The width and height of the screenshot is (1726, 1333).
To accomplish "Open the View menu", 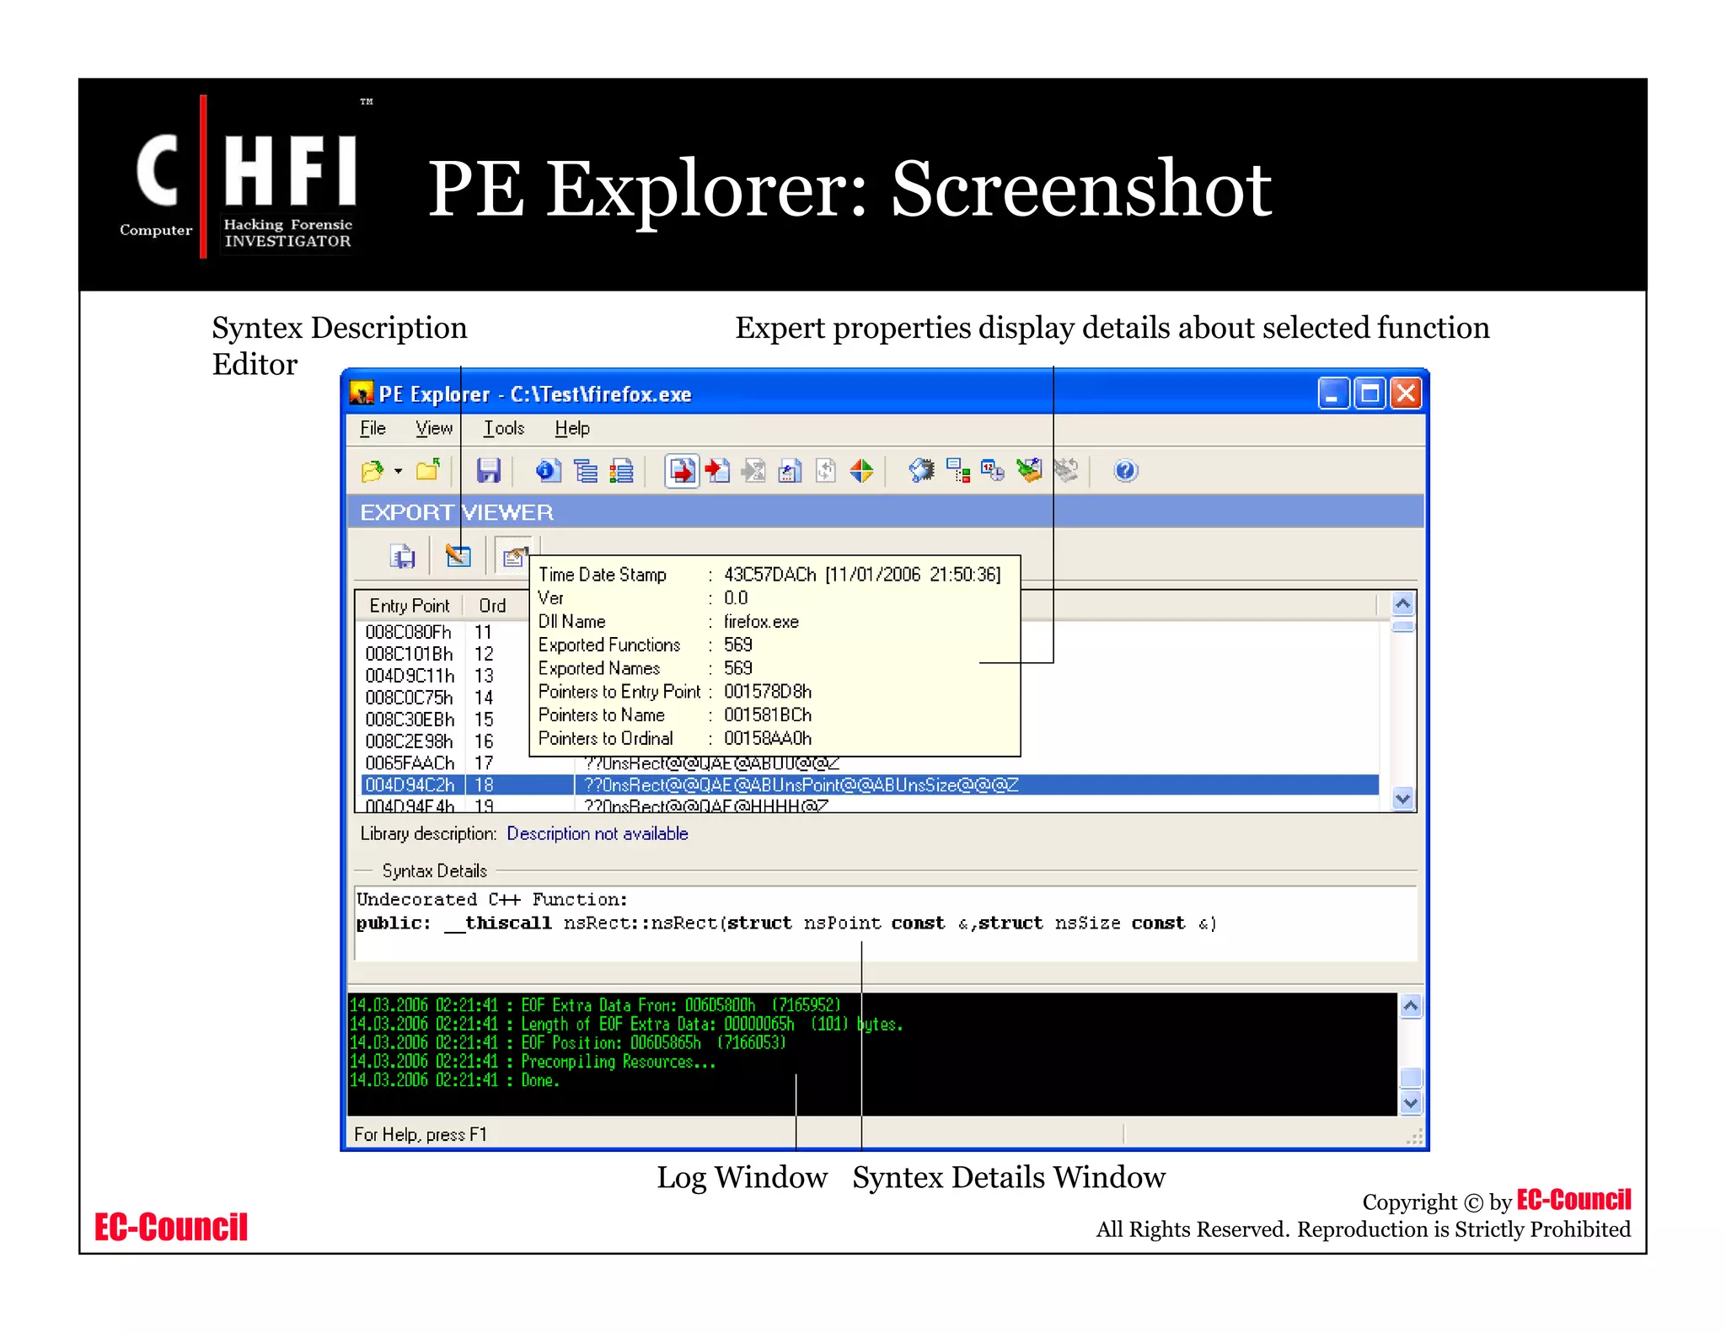I will pyautogui.click(x=434, y=429).
